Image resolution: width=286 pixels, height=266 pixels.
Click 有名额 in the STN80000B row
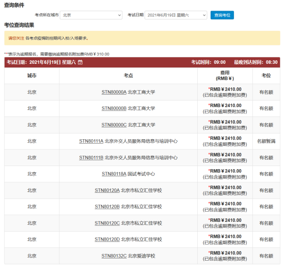(266, 108)
